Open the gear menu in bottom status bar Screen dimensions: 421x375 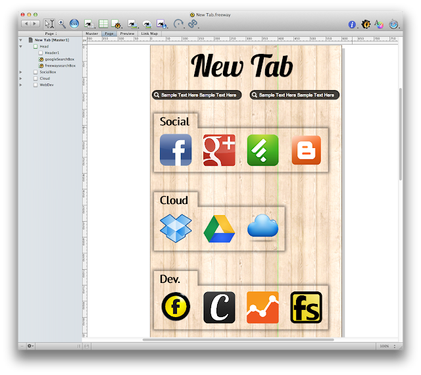(30, 346)
